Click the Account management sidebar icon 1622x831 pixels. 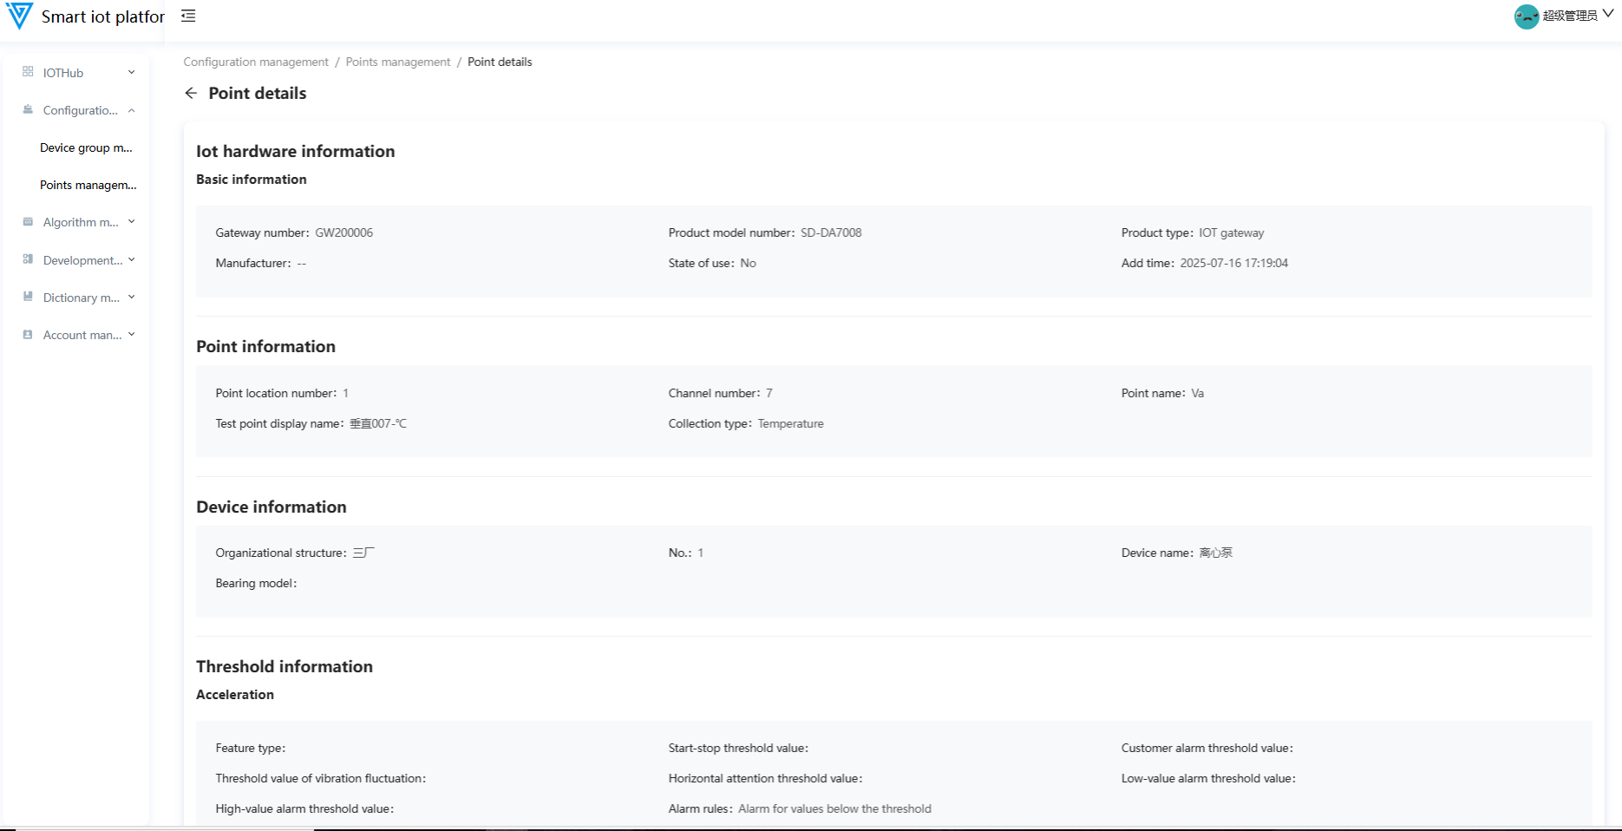pyautogui.click(x=28, y=335)
